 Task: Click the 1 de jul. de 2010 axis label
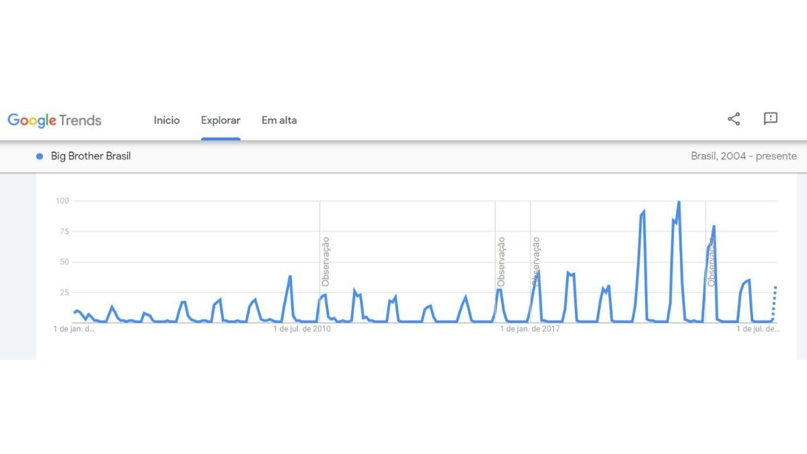click(x=303, y=329)
